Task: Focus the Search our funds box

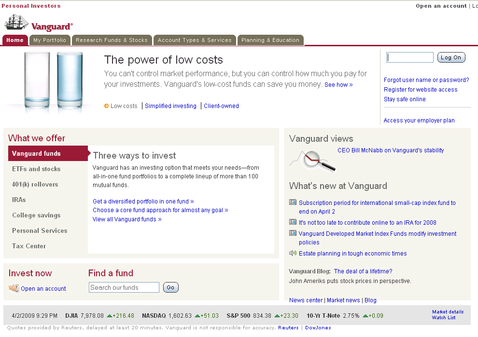Action: coord(124,287)
